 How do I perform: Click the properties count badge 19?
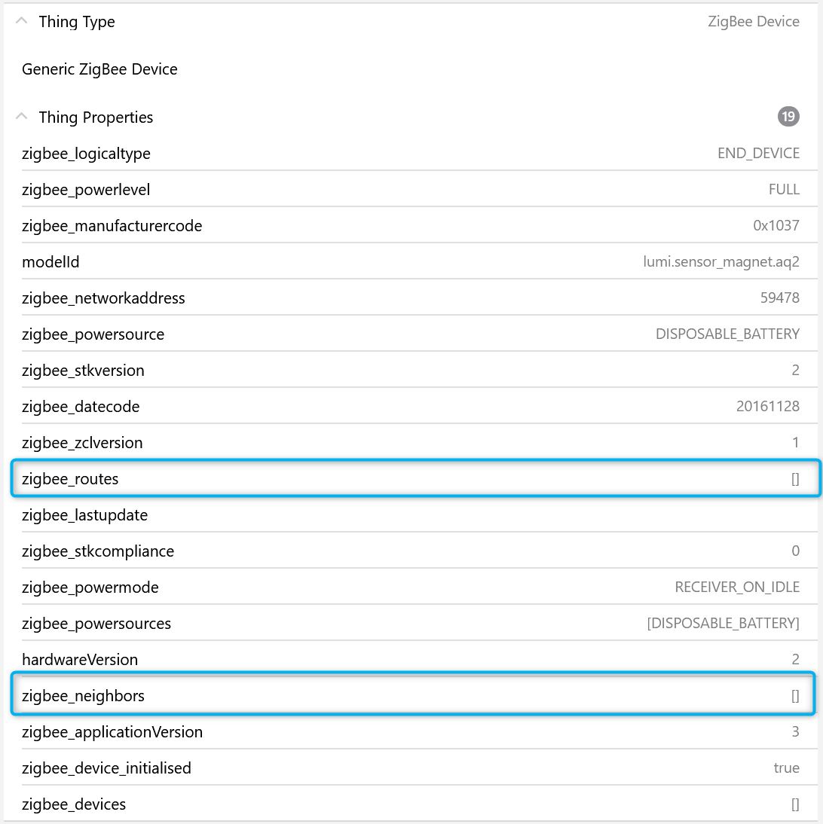point(788,117)
